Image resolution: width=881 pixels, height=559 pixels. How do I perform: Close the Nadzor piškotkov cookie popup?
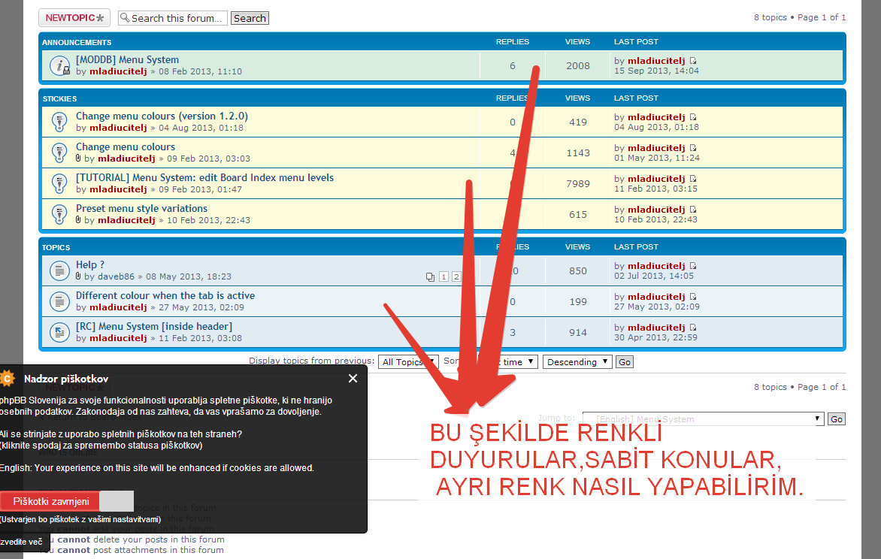[353, 379]
